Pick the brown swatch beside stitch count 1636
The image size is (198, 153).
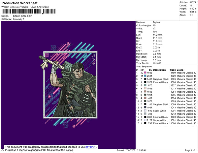[145, 92]
